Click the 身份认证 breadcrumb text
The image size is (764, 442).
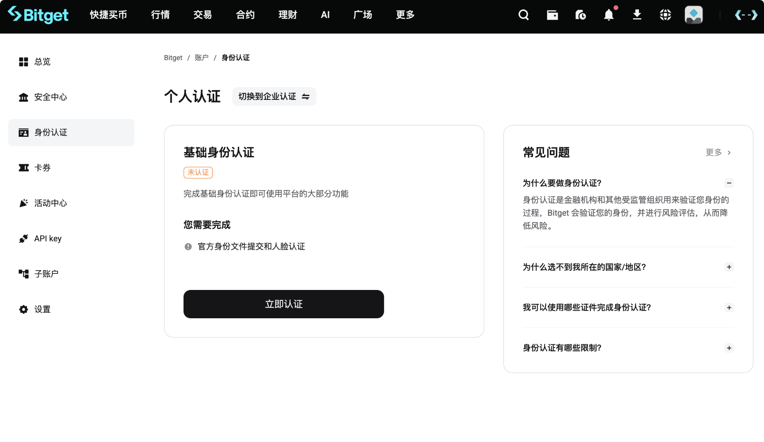point(235,58)
